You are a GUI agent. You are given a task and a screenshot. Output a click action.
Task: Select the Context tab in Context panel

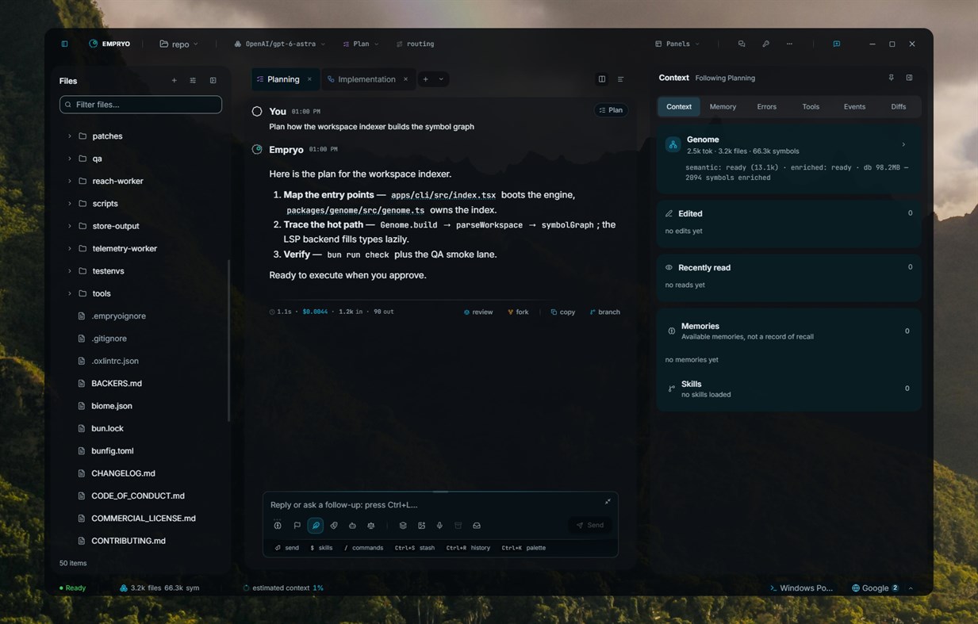point(679,106)
